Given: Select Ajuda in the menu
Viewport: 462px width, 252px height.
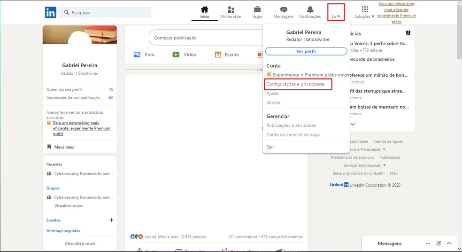Looking at the screenshot, I should point(272,93).
